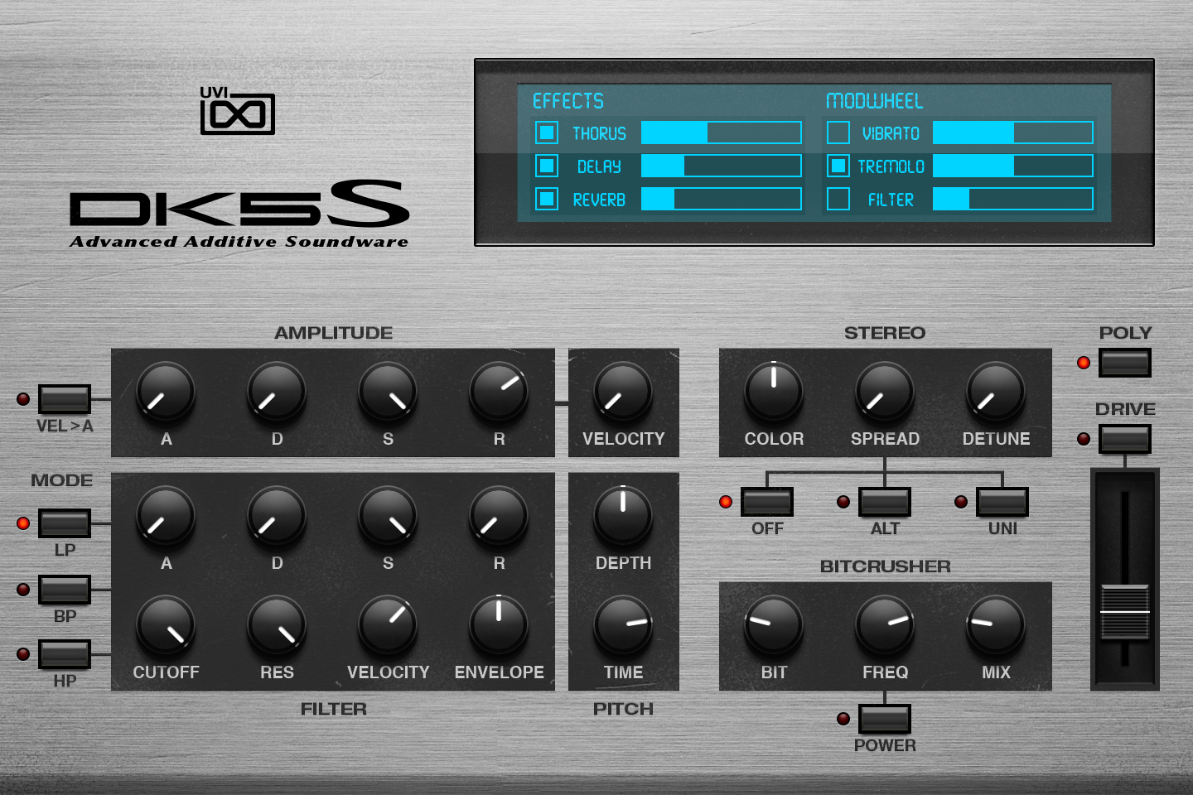
Task: Toggle the Thorus effect checkbox
Action: click(545, 132)
